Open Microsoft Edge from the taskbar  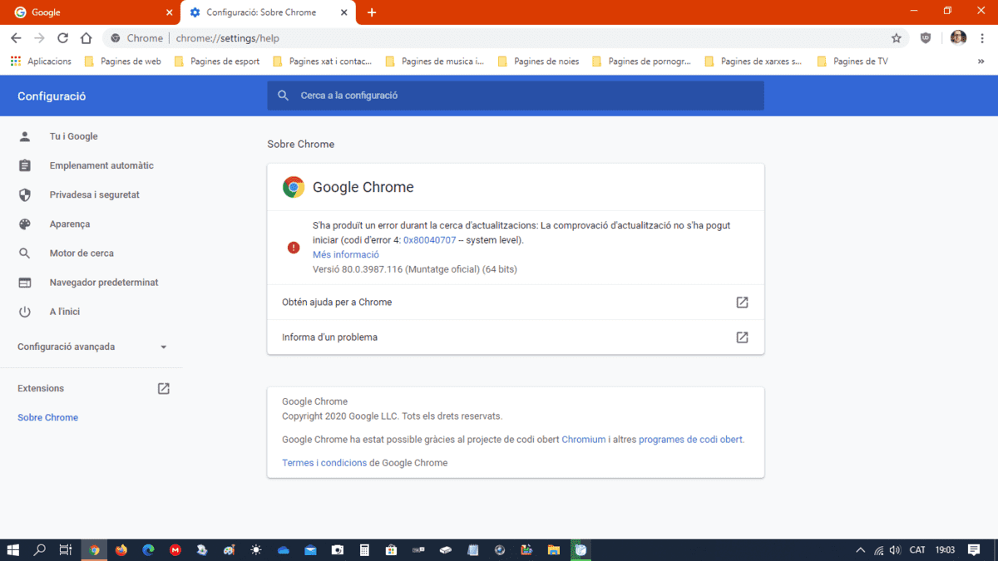148,549
